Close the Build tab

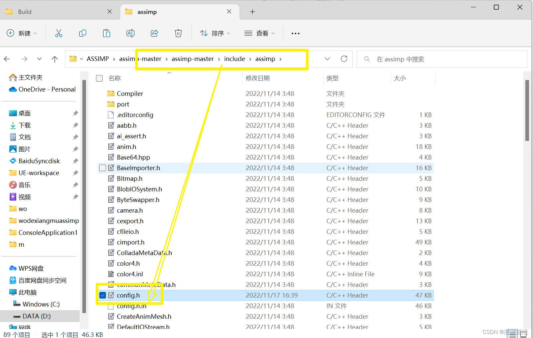coord(110,12)
